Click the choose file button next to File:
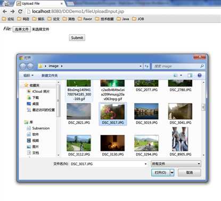Viewport: 221px width, 201px height. pyautogui.click(x=22, y=29)
